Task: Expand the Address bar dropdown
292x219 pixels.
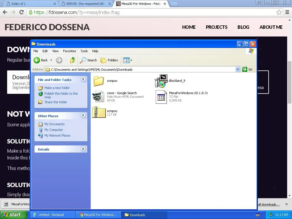Action: click(238, 69)
